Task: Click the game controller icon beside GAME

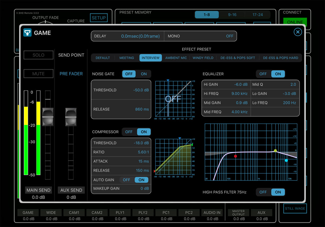Action: pos(27,33)
